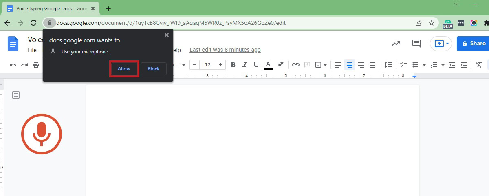Allow microphone access in permission popup
Image resolution: width=489 pixels, height=196 pixels.
[124, 69]
